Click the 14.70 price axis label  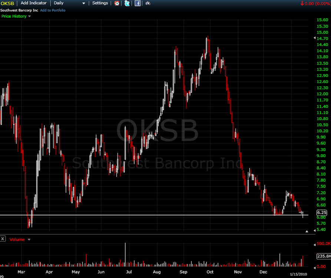tap(322, 39)
